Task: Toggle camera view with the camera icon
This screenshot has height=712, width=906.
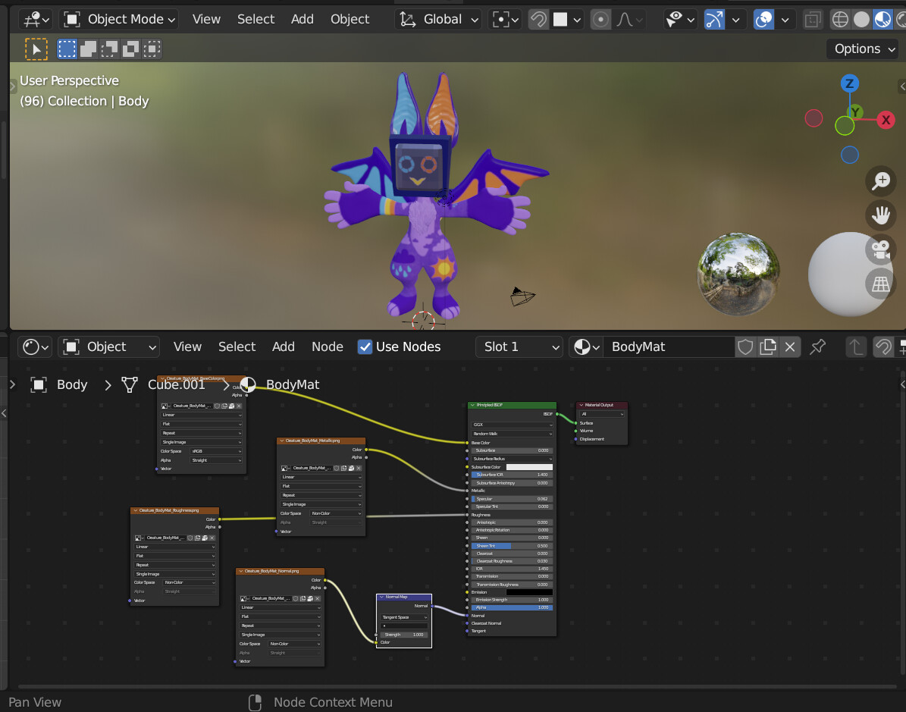Action: pos(880,249)
